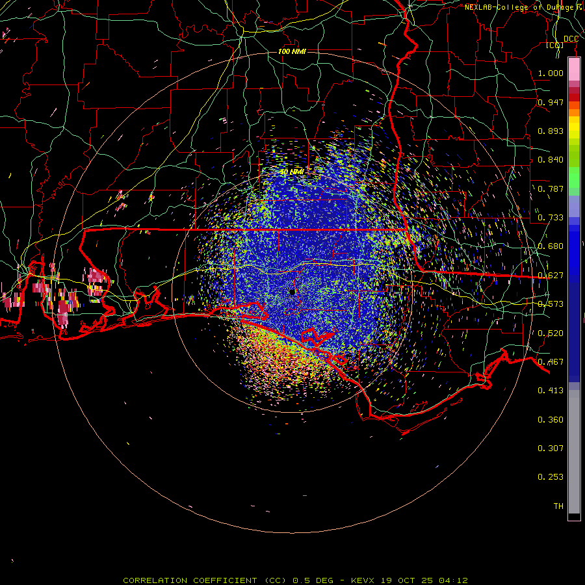The height and width of the screenshot is (585, 585).
Task: Click the 50 NMI range ring label
Action: click(x=292, y=172)
